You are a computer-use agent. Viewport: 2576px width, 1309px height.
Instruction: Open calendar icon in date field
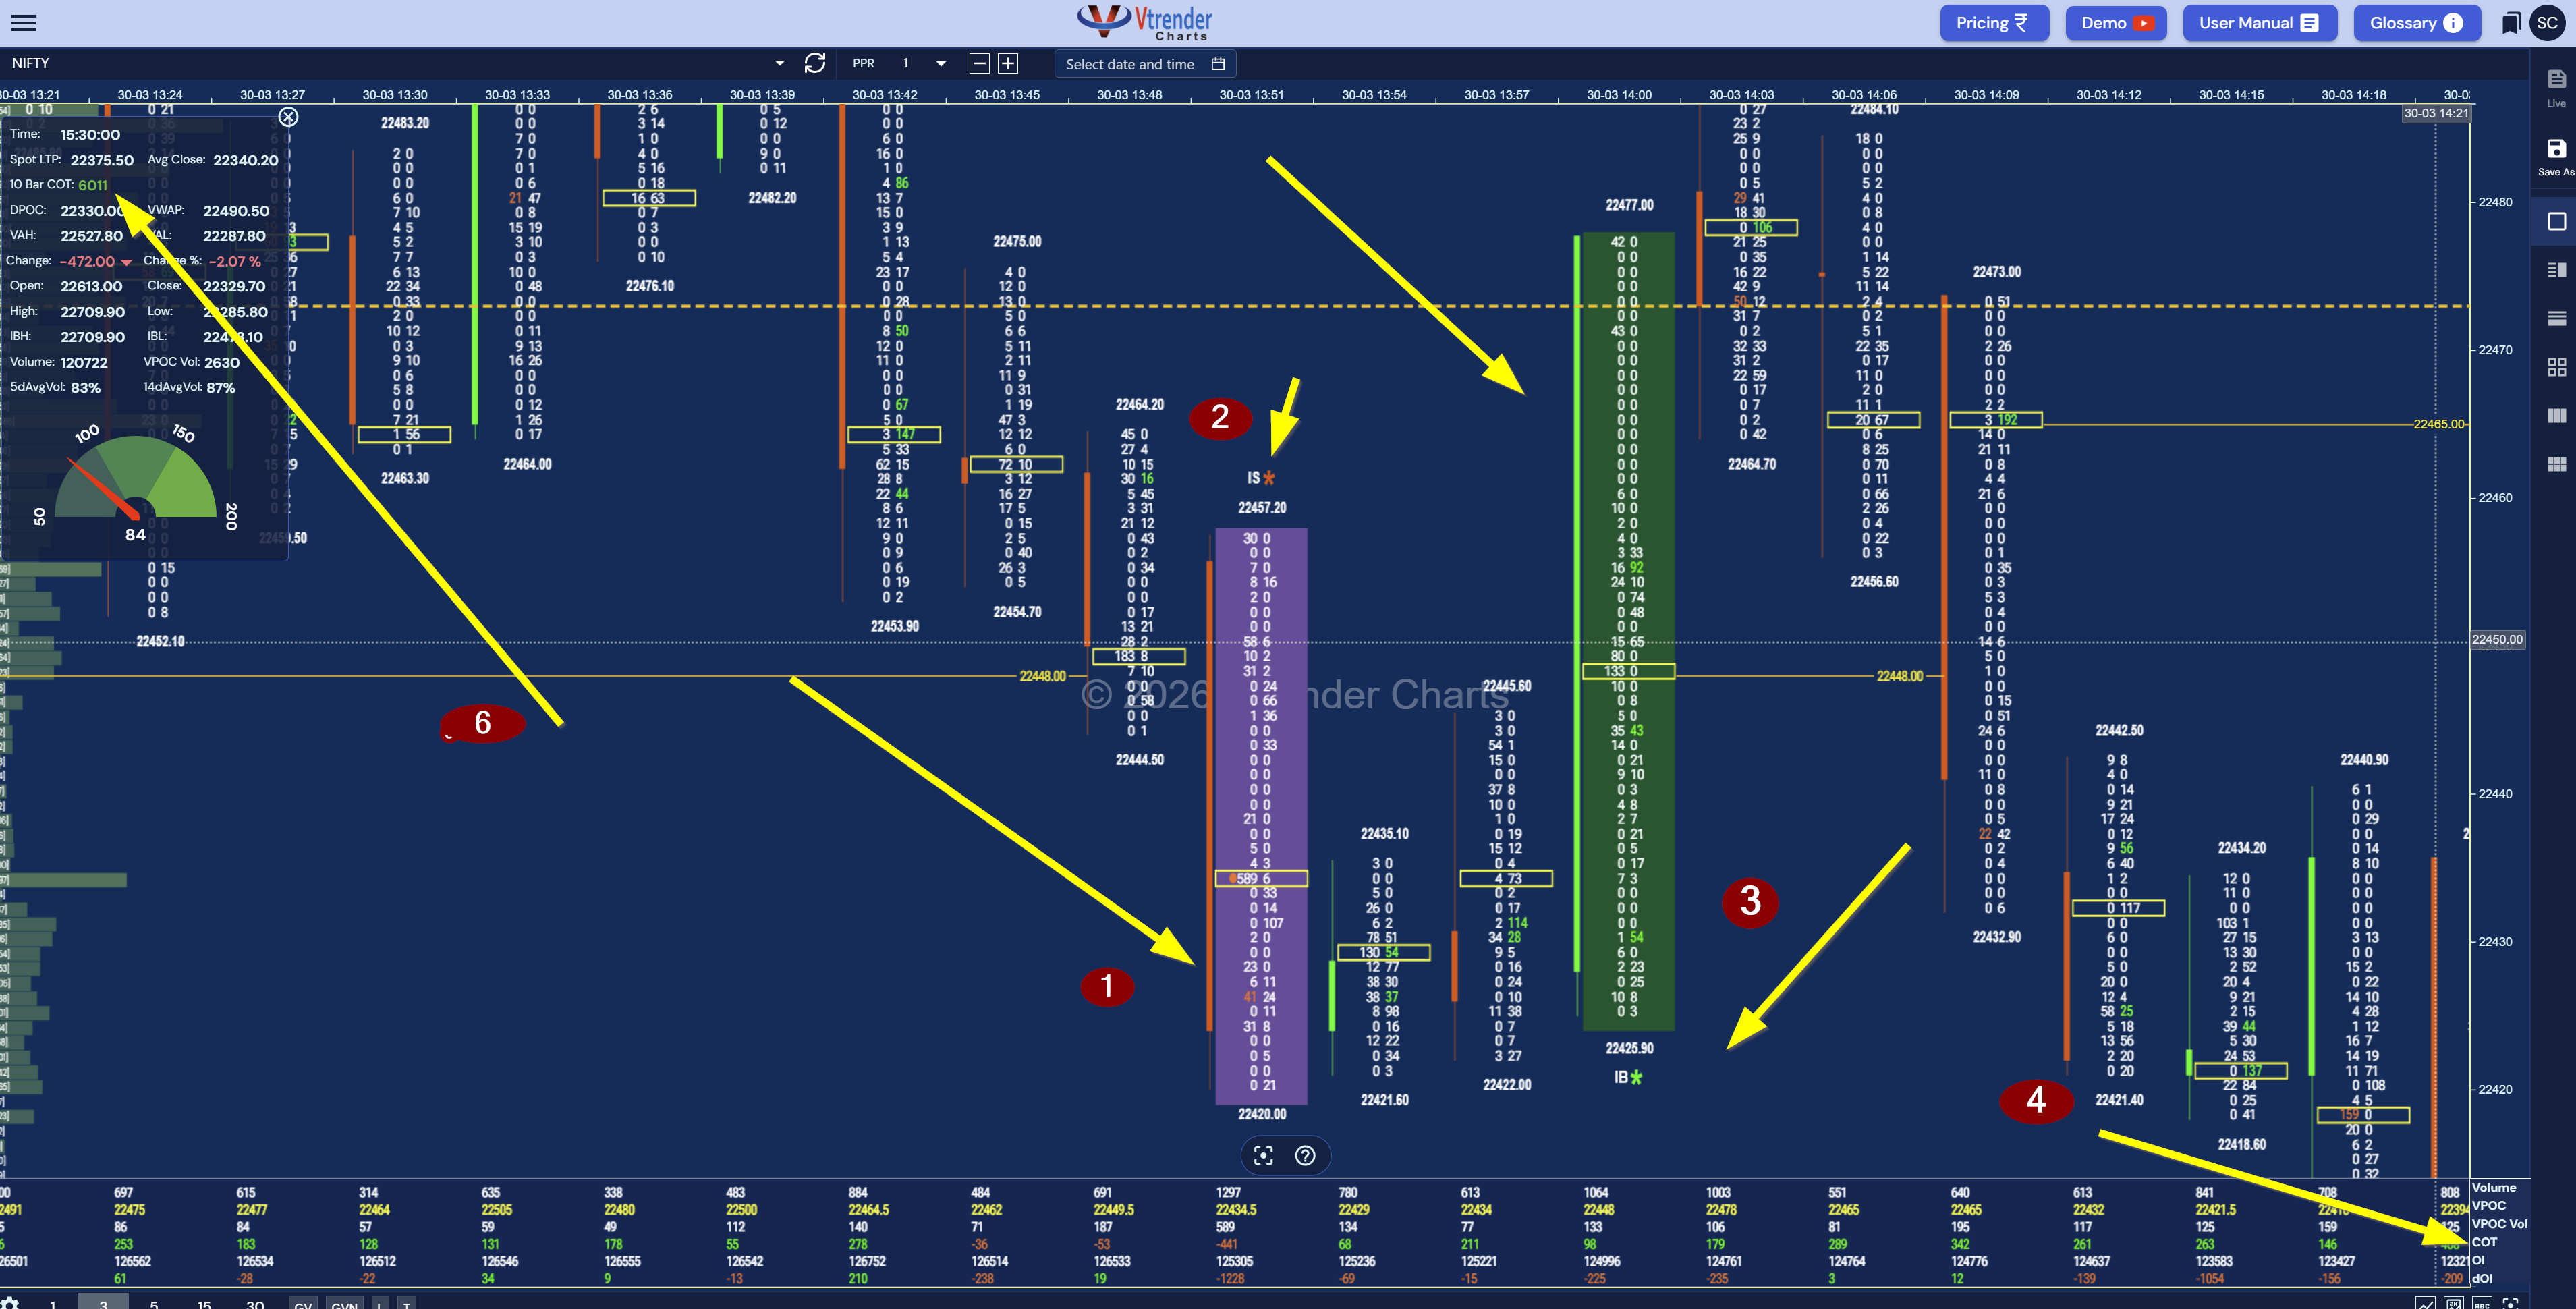point(1218,64)
